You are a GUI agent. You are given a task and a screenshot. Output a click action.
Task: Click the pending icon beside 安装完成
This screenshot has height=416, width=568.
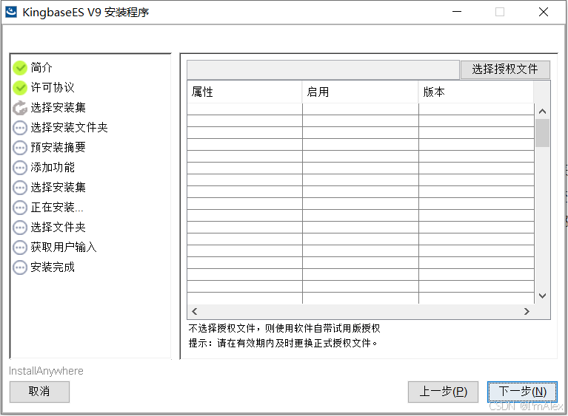pyautogui.click(x=20, y=267)
